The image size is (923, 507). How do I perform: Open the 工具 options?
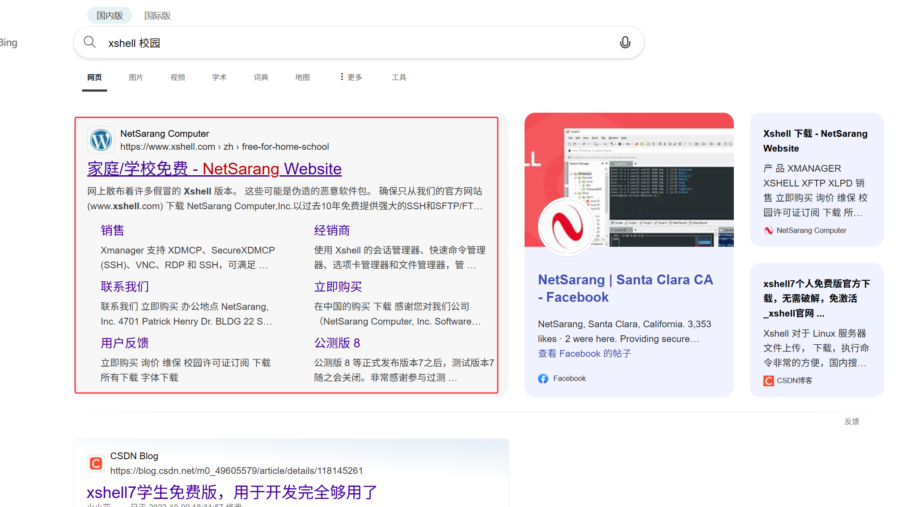pyautogui.click(x=399, y=77)
